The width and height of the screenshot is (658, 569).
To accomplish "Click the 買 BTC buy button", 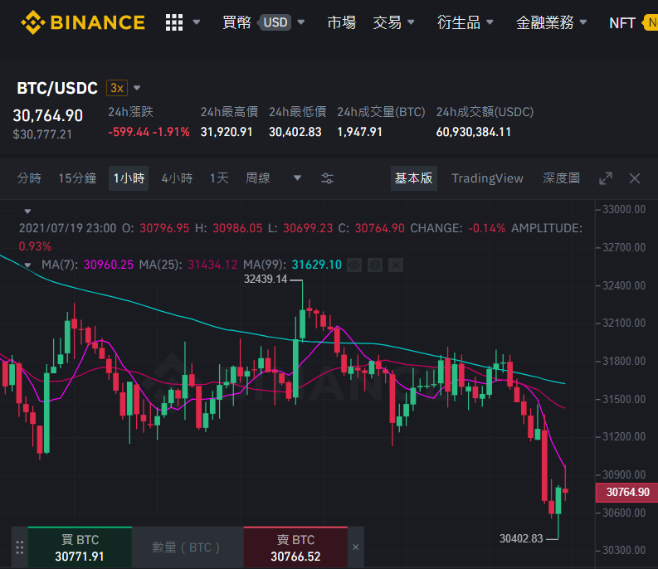I will tap(80, 547).
